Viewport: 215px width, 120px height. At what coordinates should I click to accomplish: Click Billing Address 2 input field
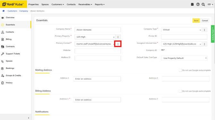coord(186,100)
